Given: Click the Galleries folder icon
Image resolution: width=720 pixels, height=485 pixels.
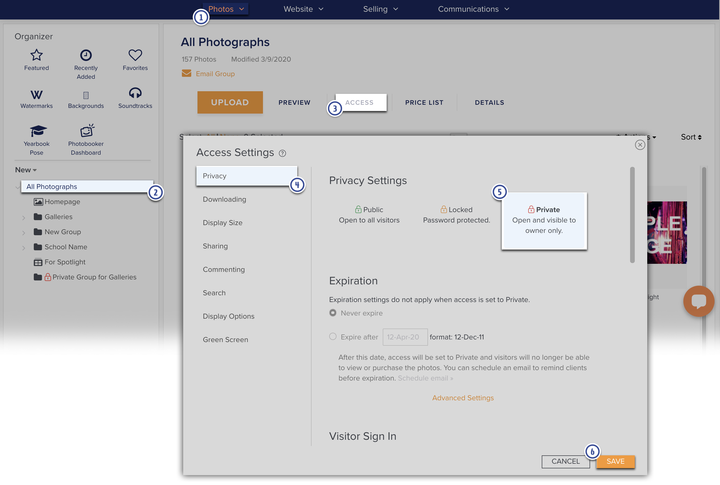Looking at the screenshot, I should click(x=38, y=217).
